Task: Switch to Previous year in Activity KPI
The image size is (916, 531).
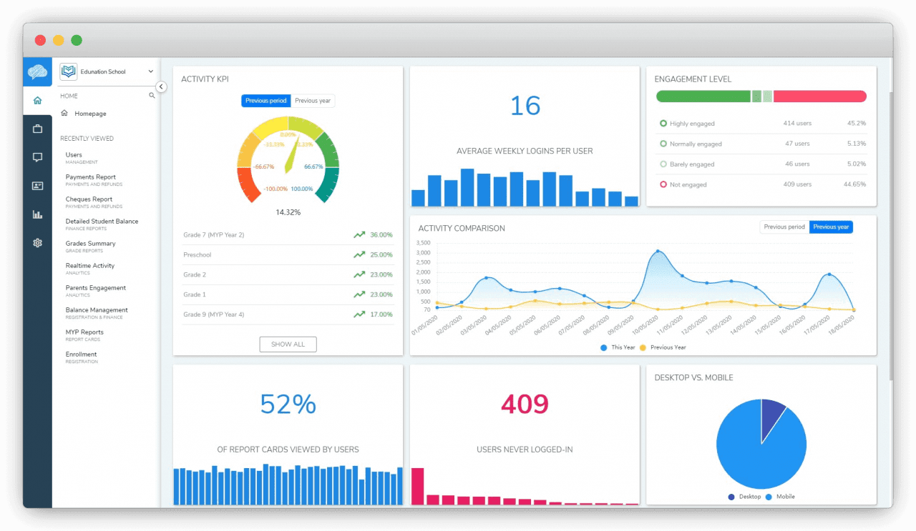Action: [313, 101]
